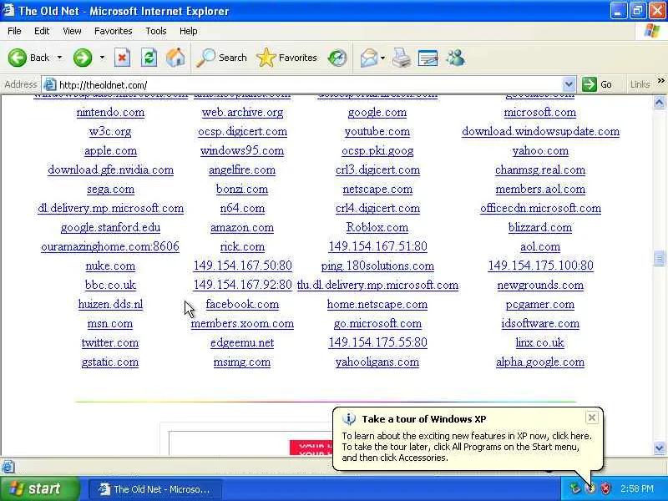The height and width of the screenshot is (501, 668).
Task: Open the Edit menu
Action: coord(42,31)
